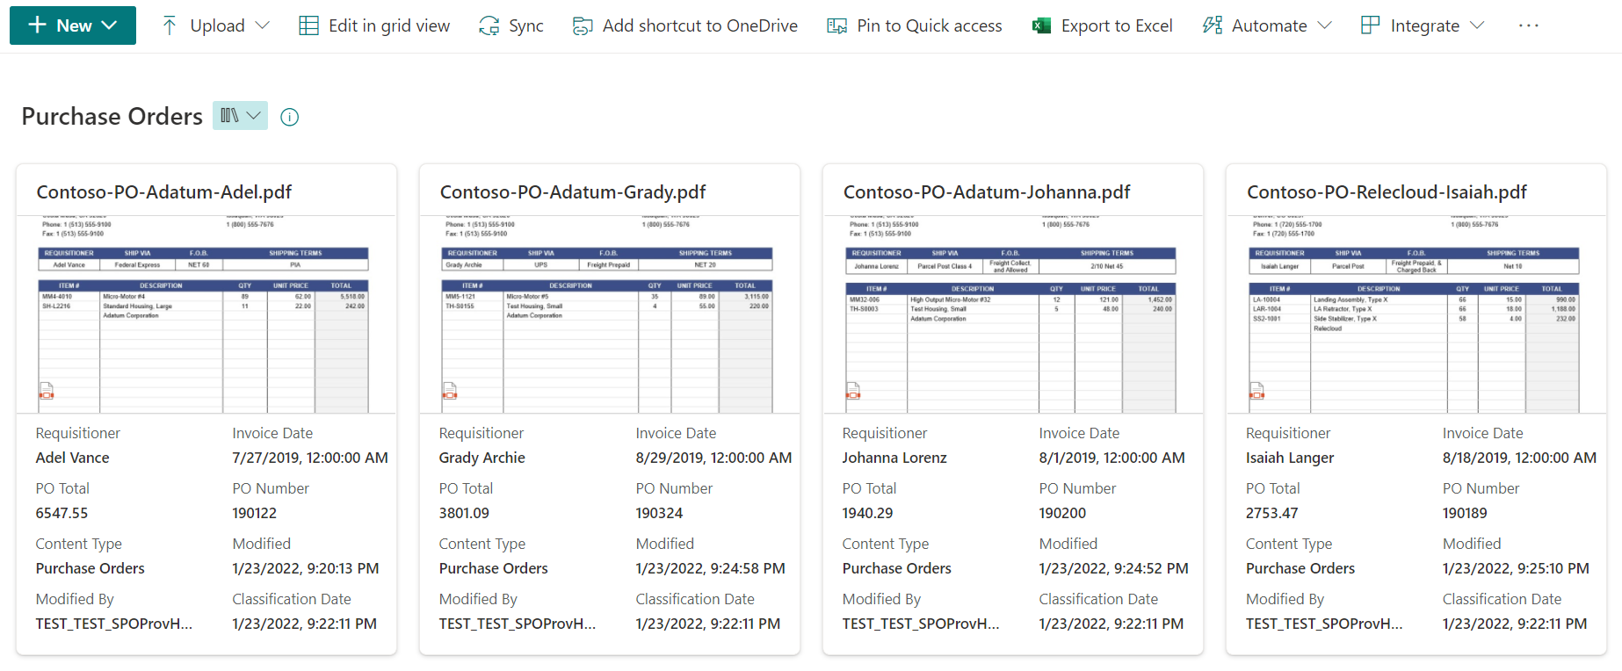The width and height of the screenshot is (1622, 671).
Task: Click the Isaiah PDF preview thumbnail
Action: coord(1416,314)
